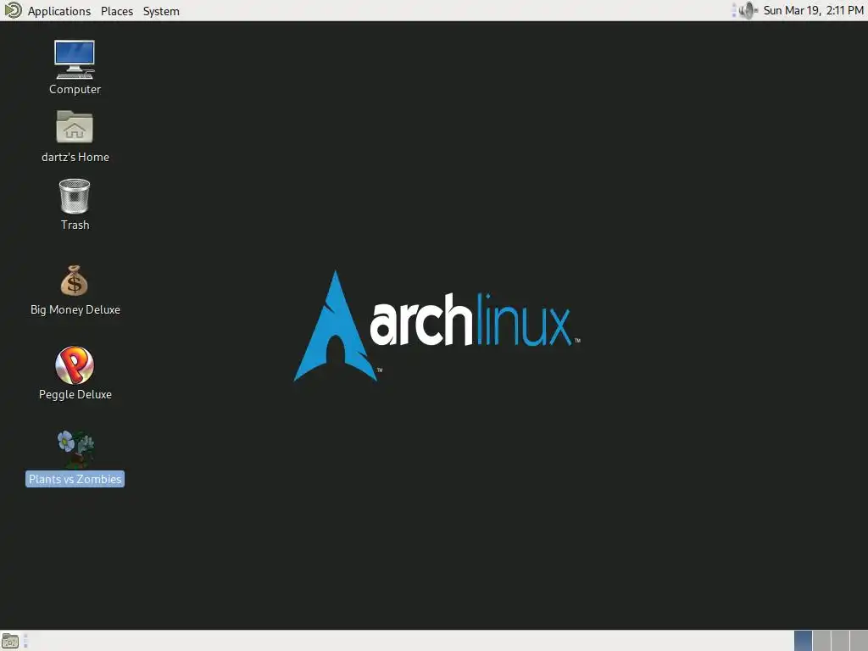The image size is (868, 651).
Task: Open the Places menu
Action: point(117,11)
